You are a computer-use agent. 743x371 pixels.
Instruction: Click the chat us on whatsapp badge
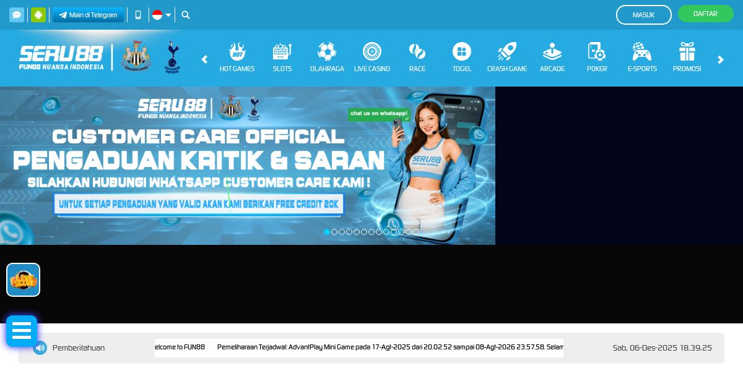(x=379, y=114)
